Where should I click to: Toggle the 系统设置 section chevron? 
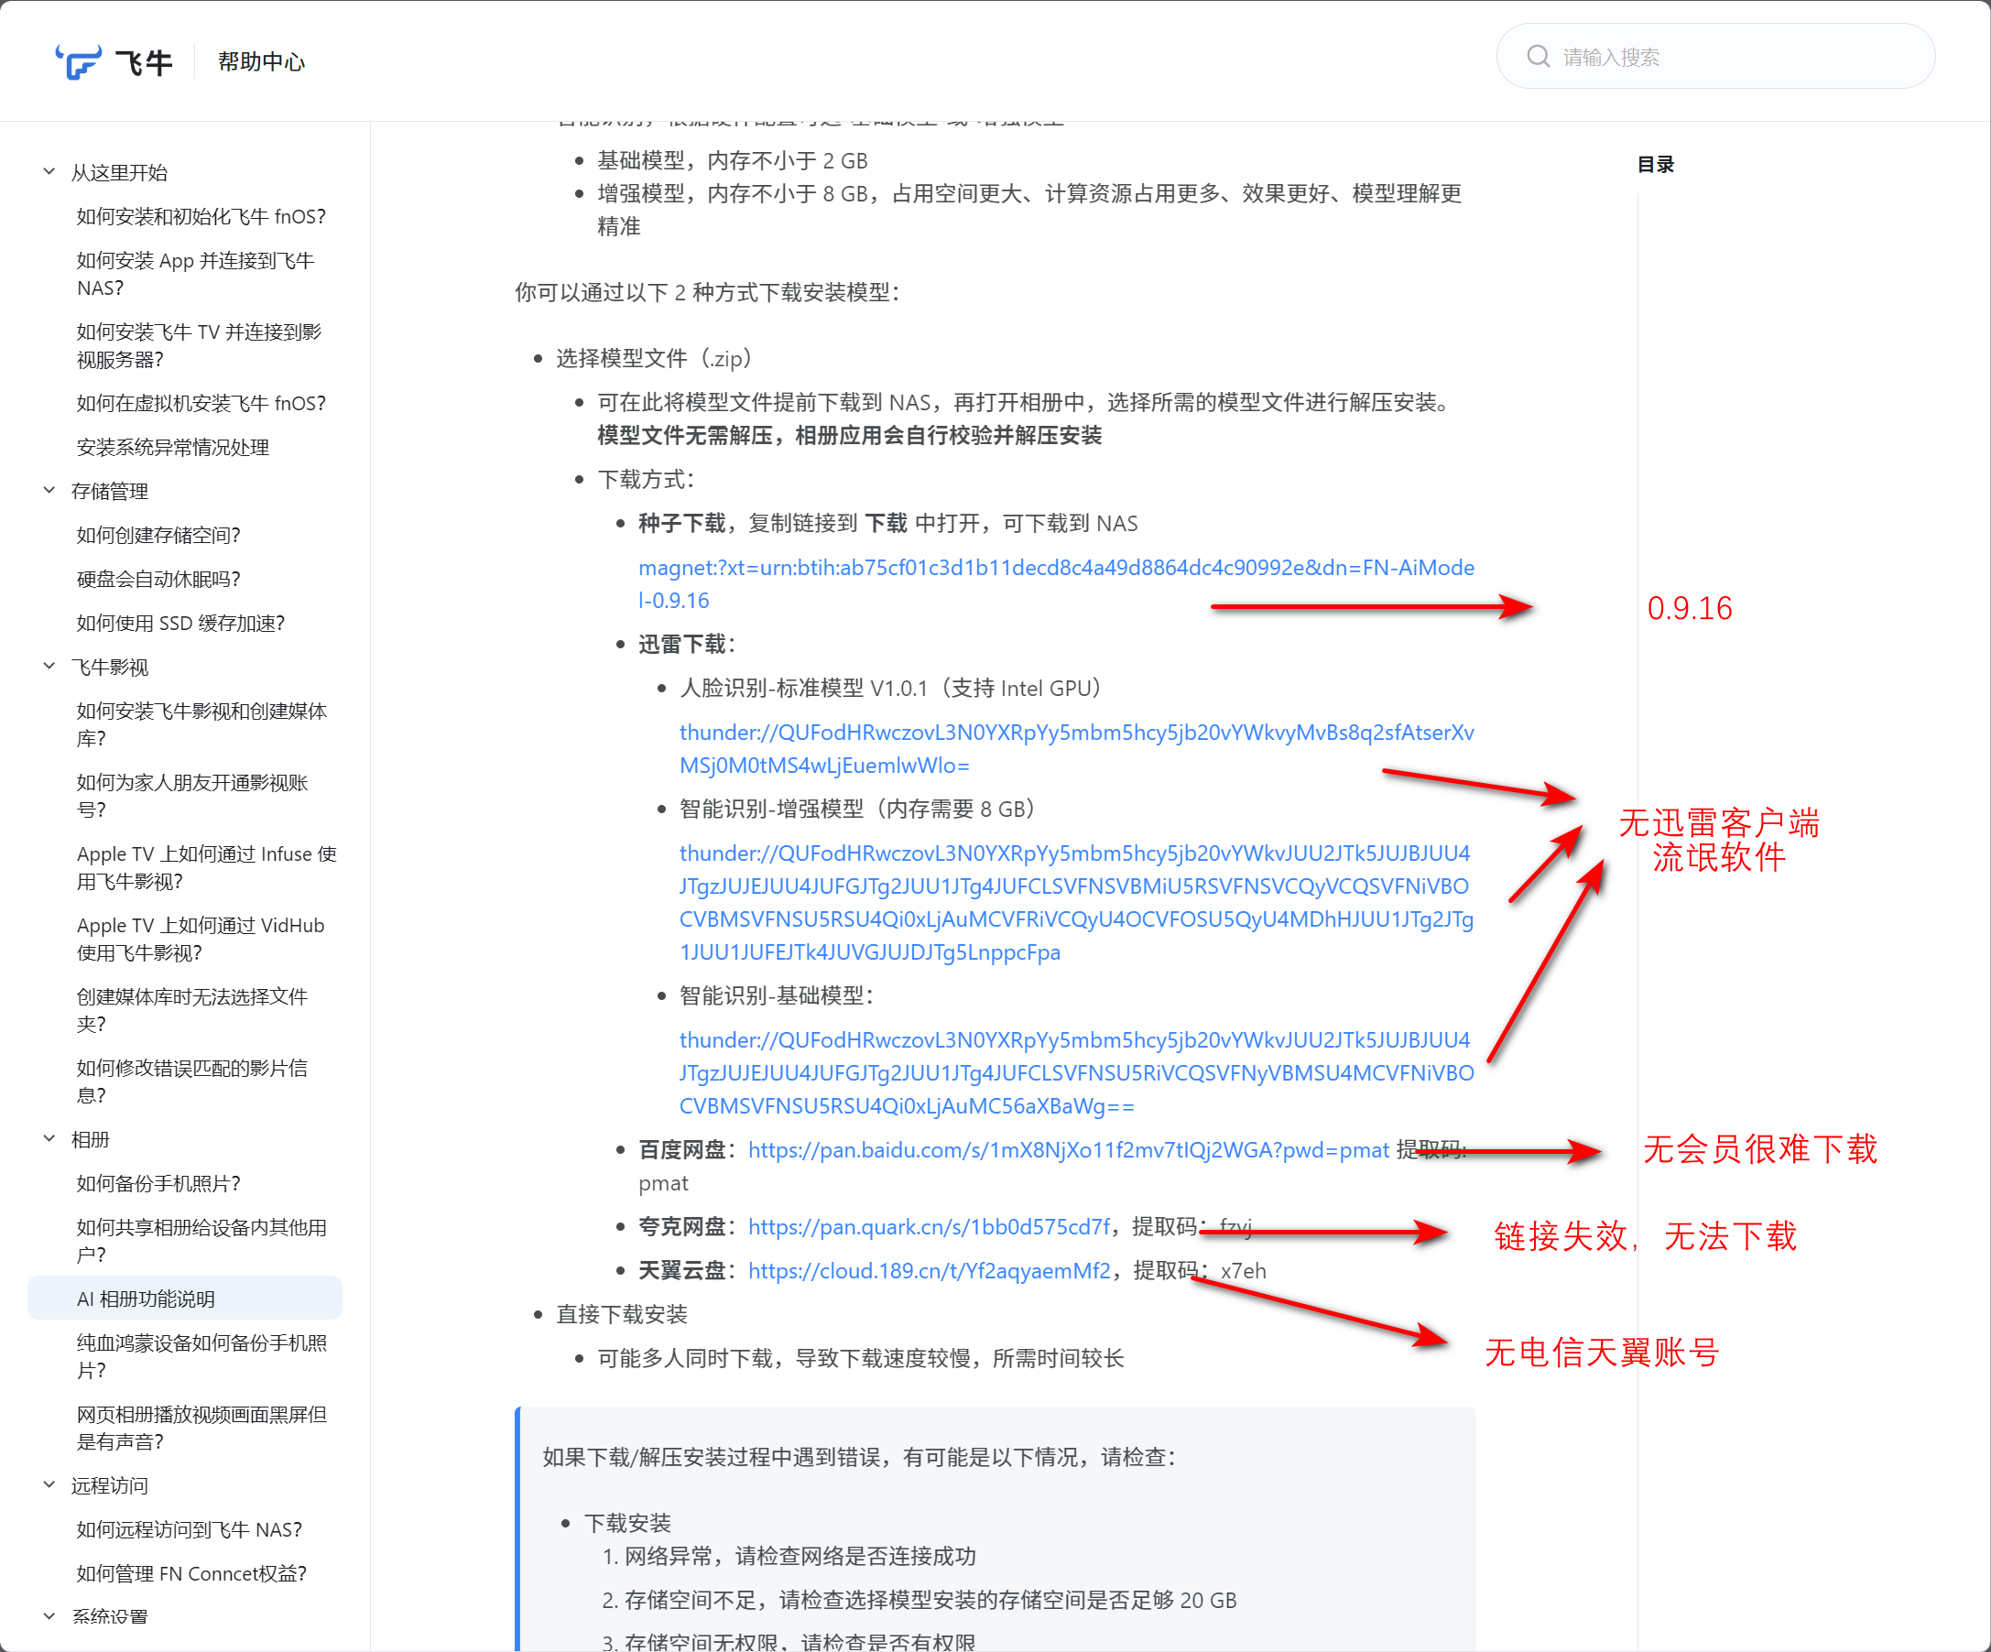click(x=49, y=1617)
